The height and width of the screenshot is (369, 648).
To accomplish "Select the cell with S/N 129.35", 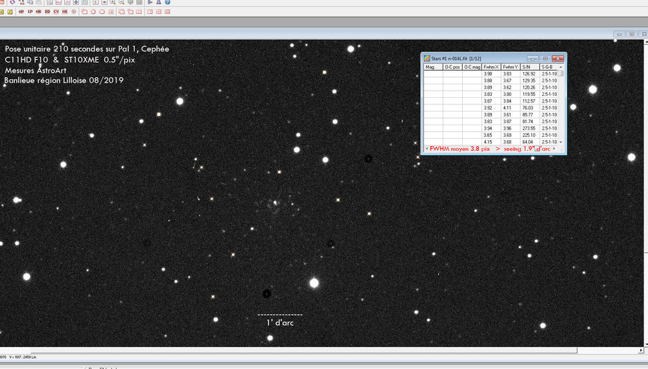I will coord(530,80).
